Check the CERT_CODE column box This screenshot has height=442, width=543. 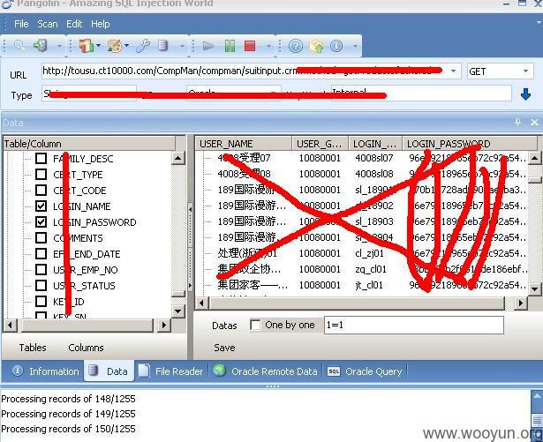41,190
